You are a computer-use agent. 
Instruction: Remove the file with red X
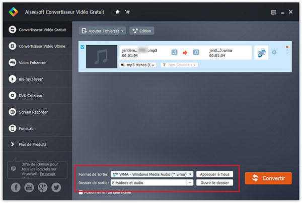point(287,47)
